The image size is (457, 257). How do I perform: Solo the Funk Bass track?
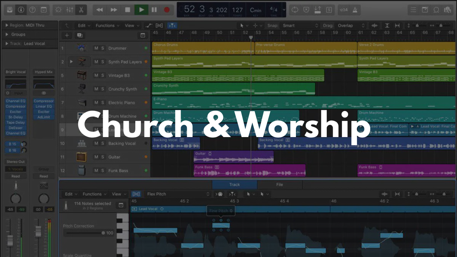[x=103, y=171]
